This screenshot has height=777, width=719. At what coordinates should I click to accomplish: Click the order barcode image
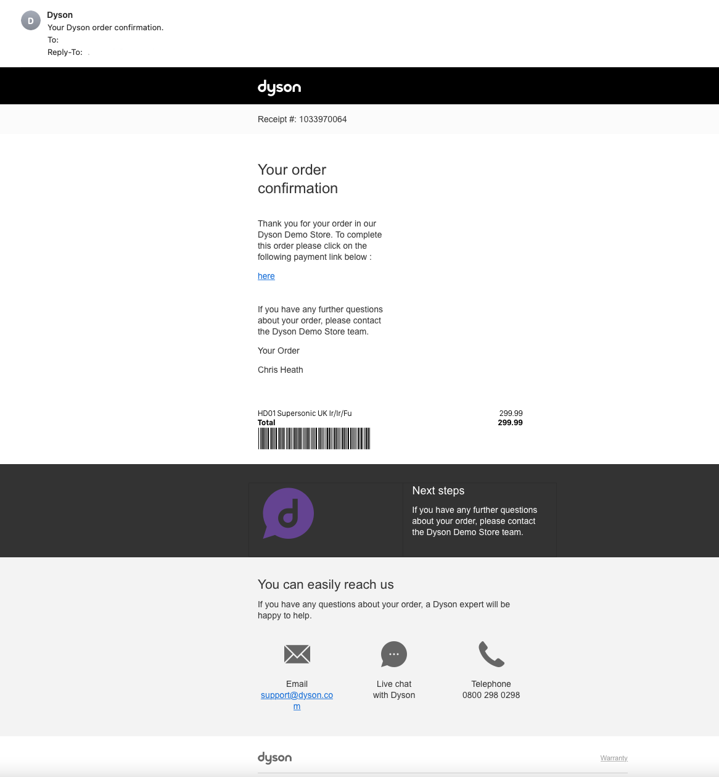(x=314, y=439)
